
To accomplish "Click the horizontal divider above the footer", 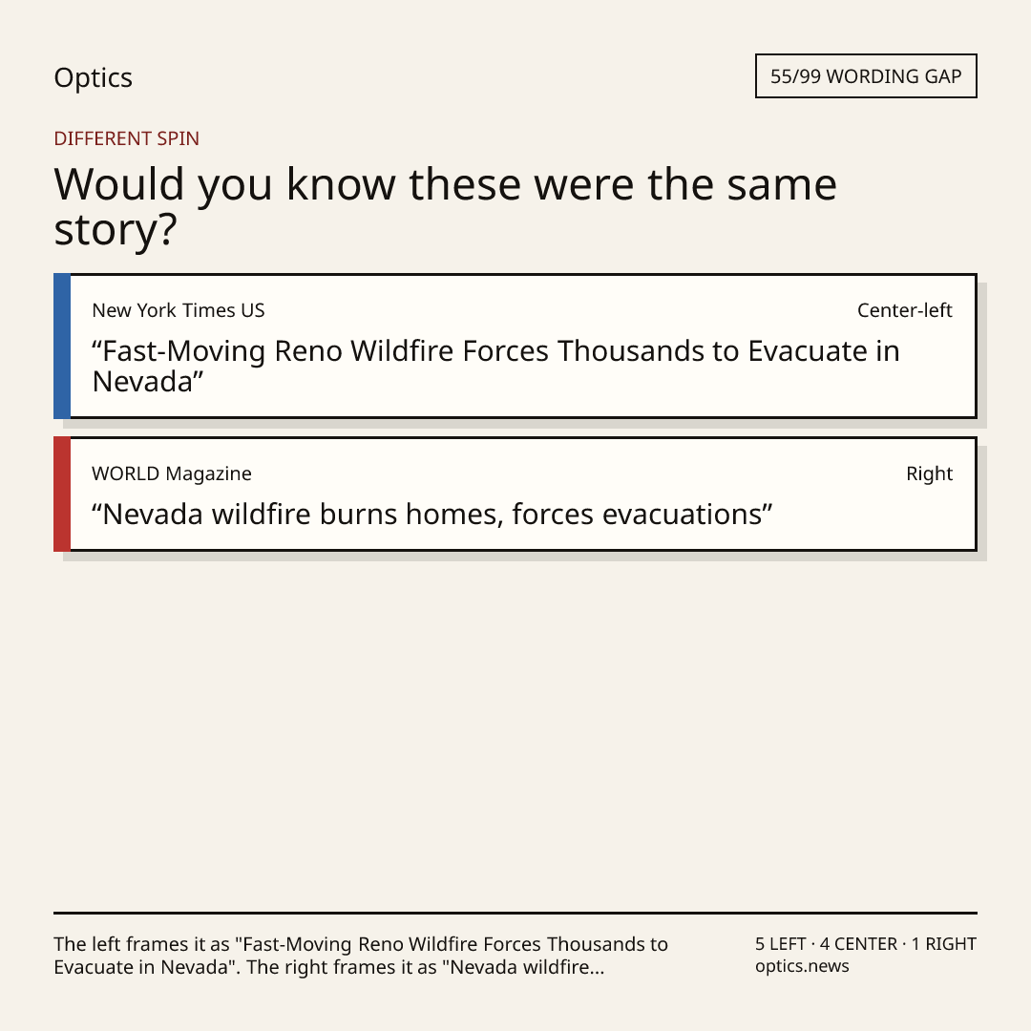I will pyautogui.click(x=515, y=913).
